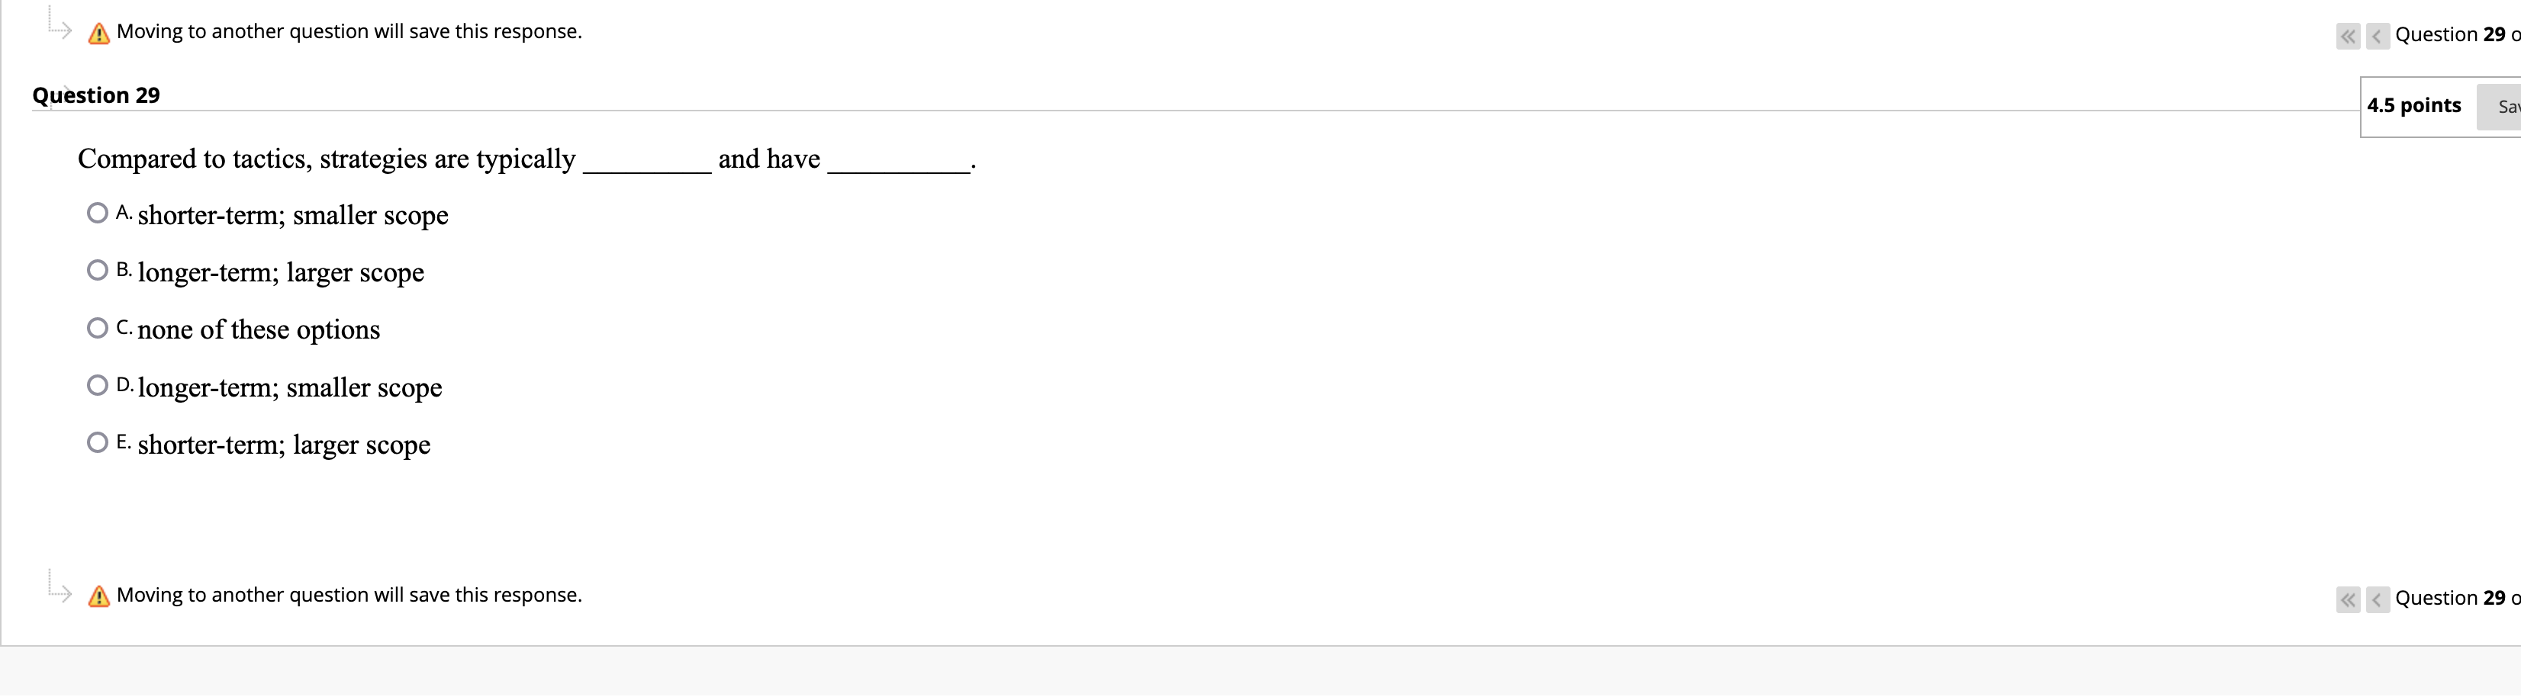
Task: Choose option E shorter-term; larger scope
Action: pos(97,442)
